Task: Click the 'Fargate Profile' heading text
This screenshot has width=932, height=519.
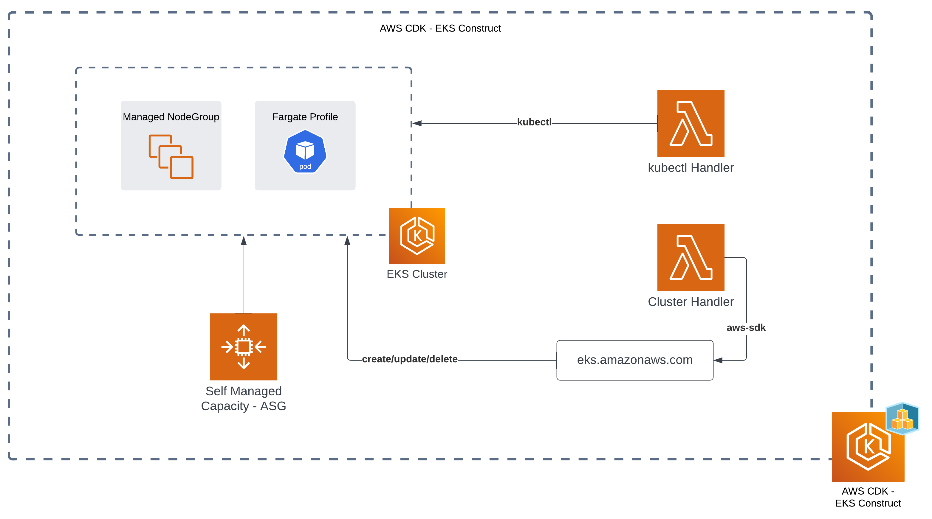Action: coord(305,117)
